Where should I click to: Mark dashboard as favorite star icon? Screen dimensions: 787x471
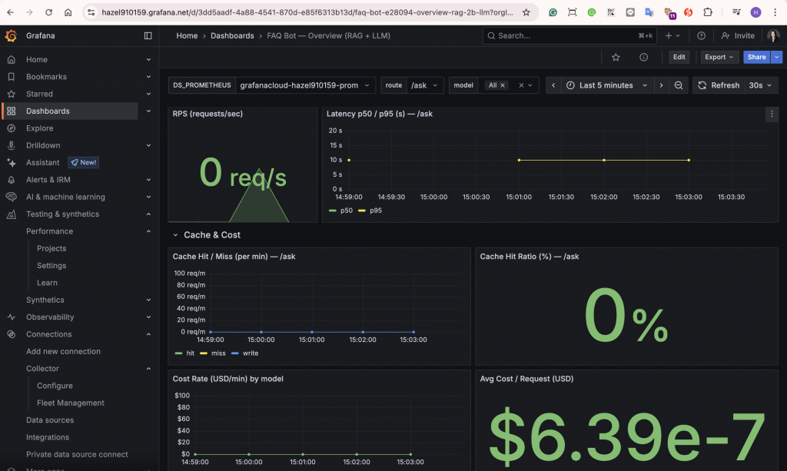(616, 57)
